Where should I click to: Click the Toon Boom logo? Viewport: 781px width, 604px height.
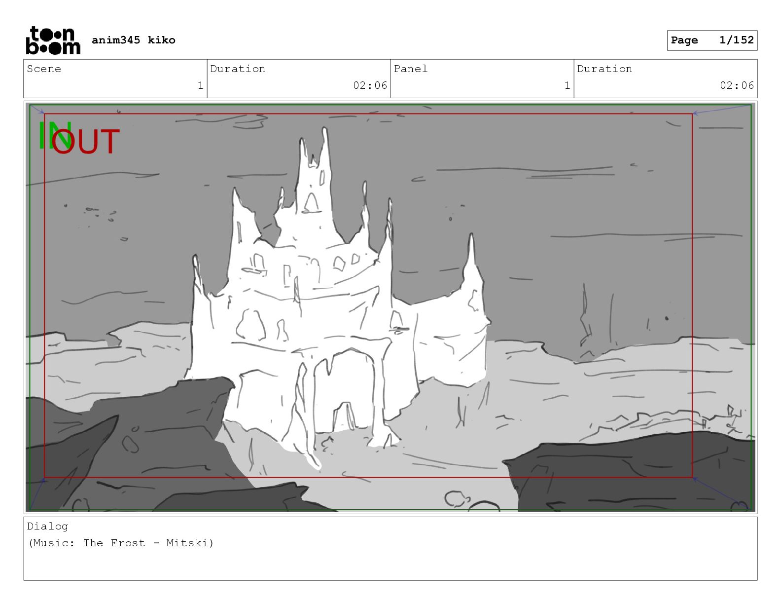pos(53,40)
